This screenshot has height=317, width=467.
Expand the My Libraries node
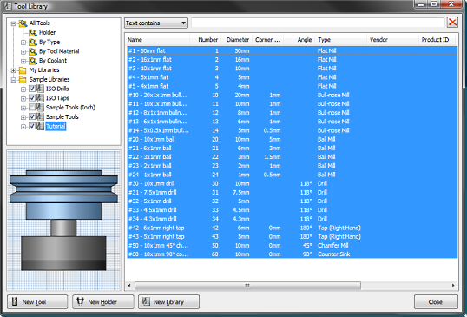pyautogui.click(x=13, y=70)
